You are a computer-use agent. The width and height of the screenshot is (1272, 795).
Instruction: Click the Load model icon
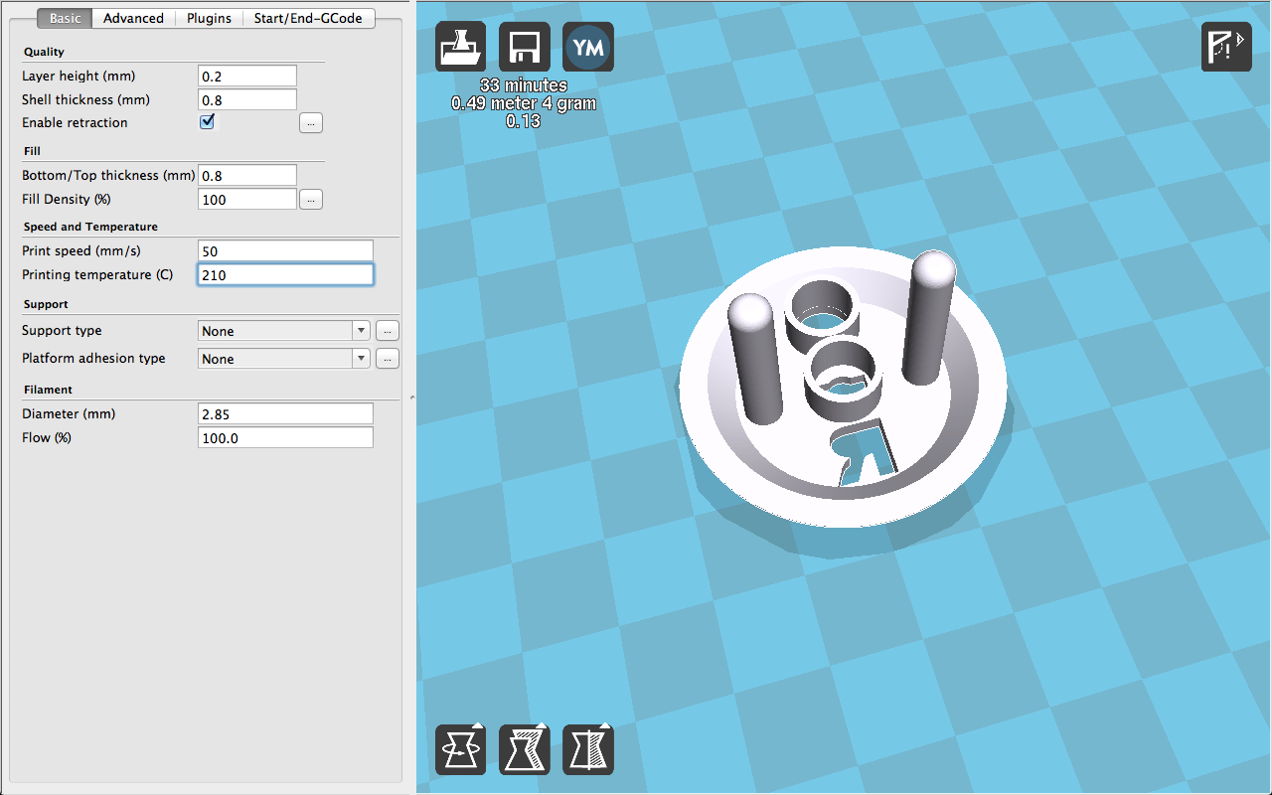click(x=461, y=47)
